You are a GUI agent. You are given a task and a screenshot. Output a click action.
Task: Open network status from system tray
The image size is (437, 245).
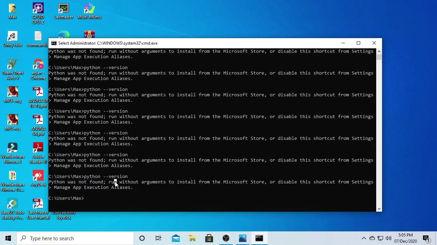click(380, 238)
